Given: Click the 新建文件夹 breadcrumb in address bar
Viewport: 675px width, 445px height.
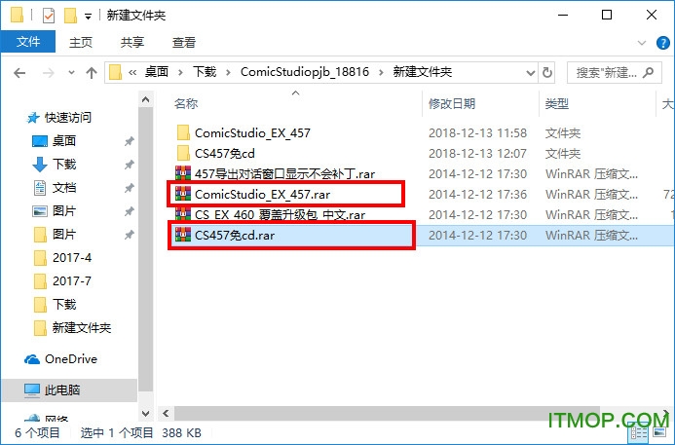Looking at the screenshot, I should coord(422,72).
